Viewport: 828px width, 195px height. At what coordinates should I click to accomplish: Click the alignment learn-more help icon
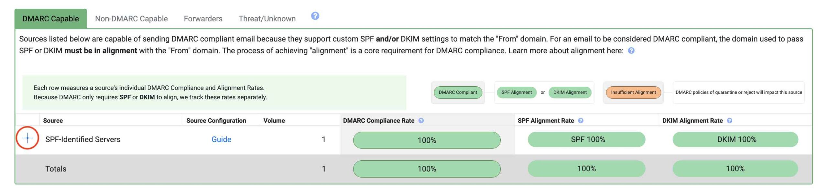(631, 51)
